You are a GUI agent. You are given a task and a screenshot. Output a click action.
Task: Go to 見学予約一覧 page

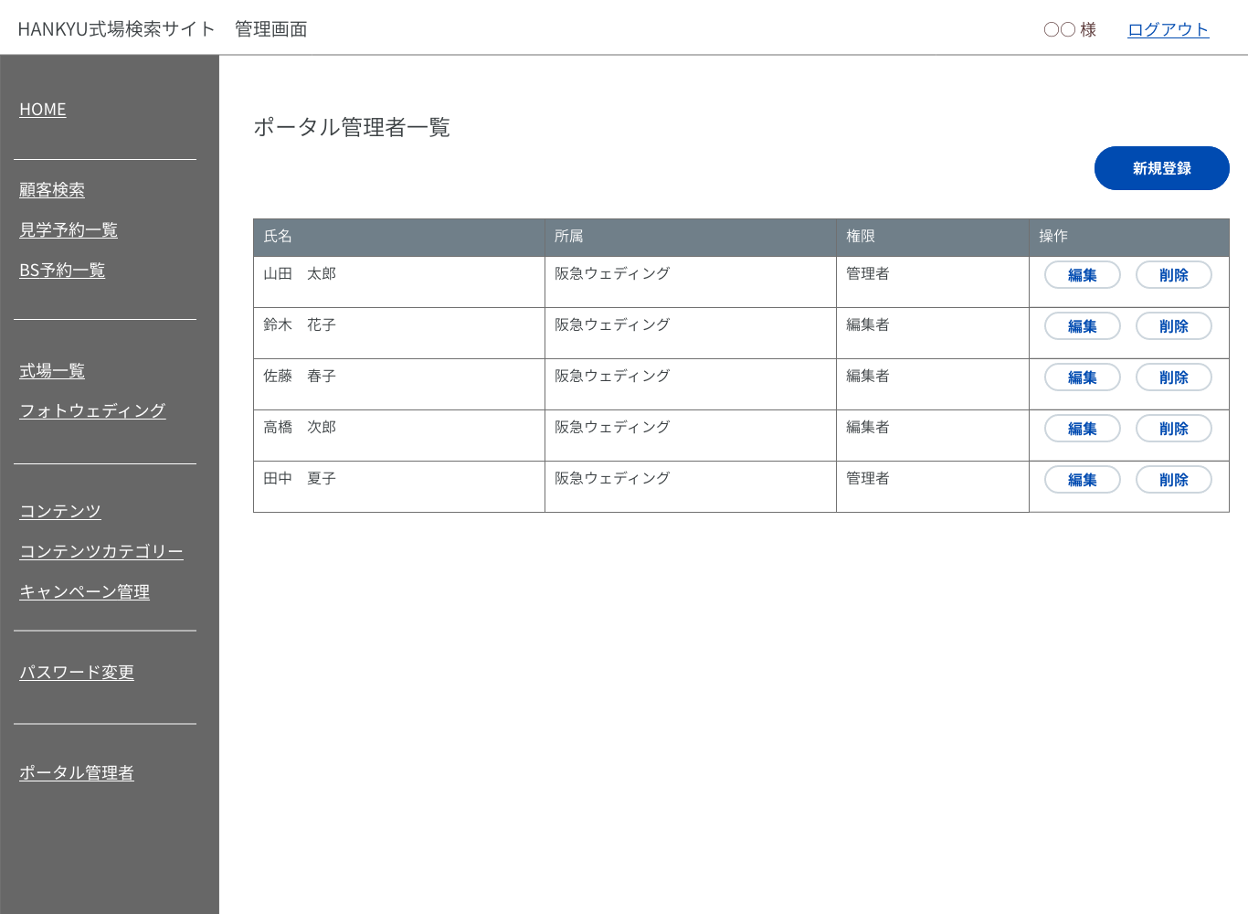(x=69, y=230)
